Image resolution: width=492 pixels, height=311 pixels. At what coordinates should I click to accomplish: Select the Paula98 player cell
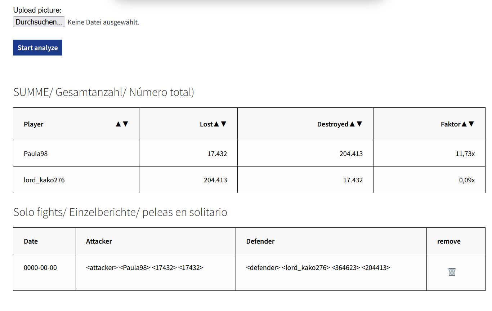pyautogui.click(x=36, y=154)
